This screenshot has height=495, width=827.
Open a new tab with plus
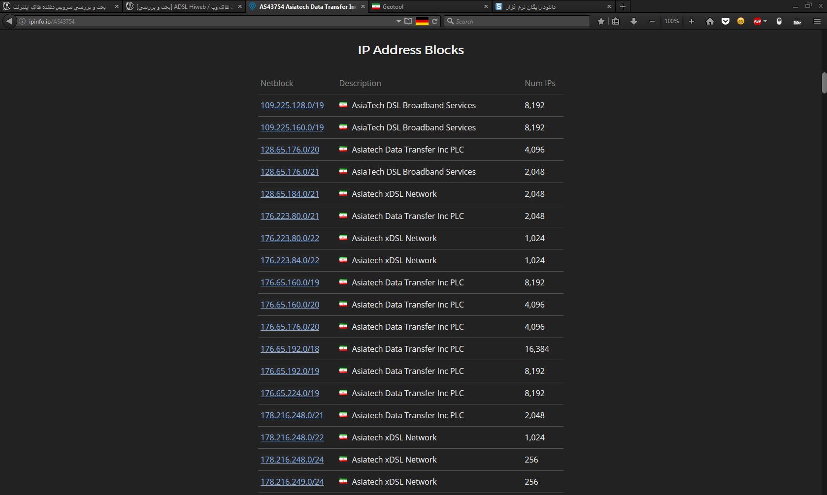pyautogui.click(x=623, y=6)
